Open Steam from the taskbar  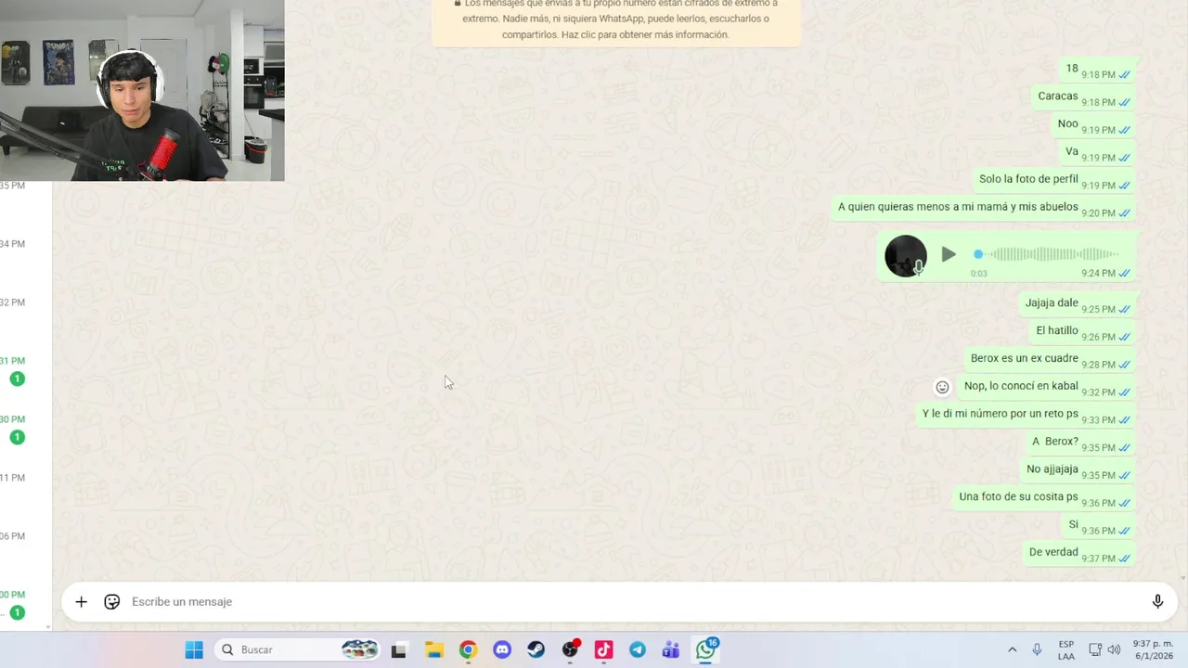(x=536, y=650)
